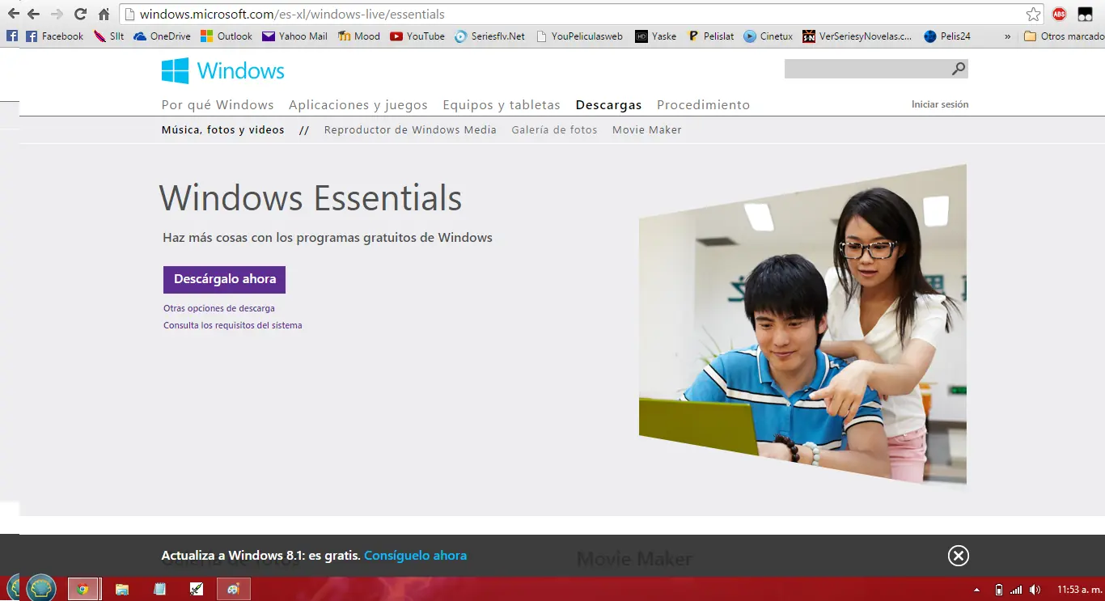The image size is (1105, 601).
Task: Open File Explorer from the taskbar
Action: (x=122, y=589)
